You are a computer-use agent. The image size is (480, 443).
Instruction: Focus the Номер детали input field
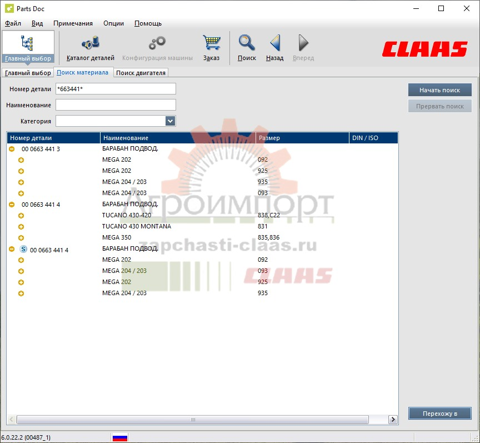(116, 89)
